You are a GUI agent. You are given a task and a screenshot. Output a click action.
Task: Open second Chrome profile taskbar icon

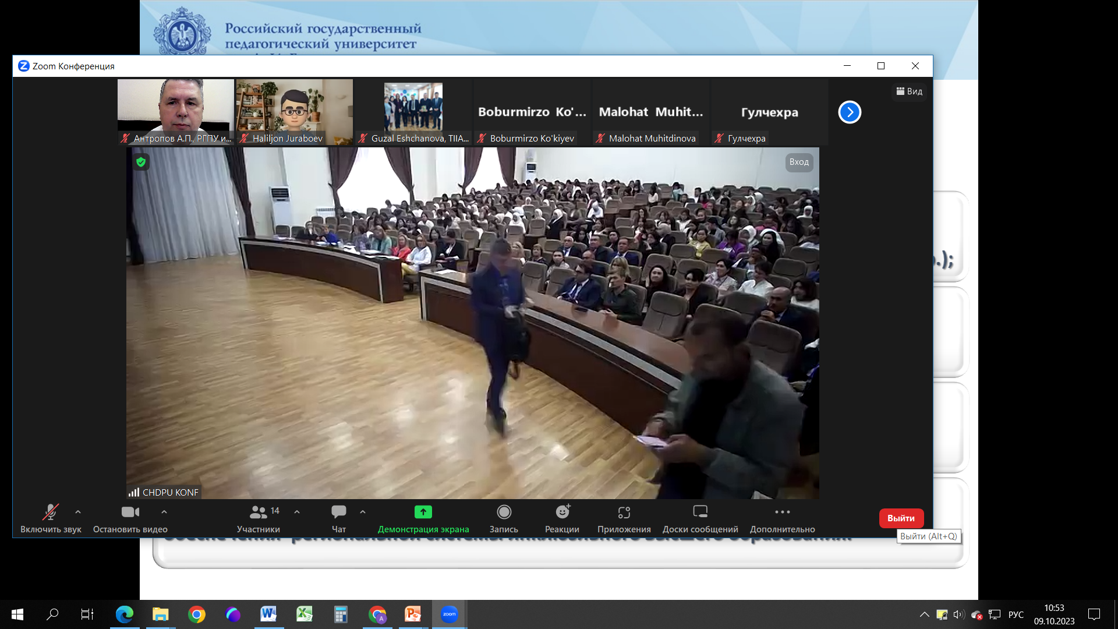[377, 614]
